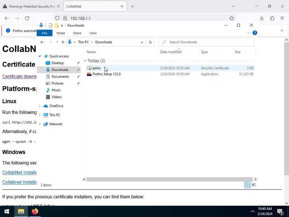Open Documents in Quick access

pos(60,77)
